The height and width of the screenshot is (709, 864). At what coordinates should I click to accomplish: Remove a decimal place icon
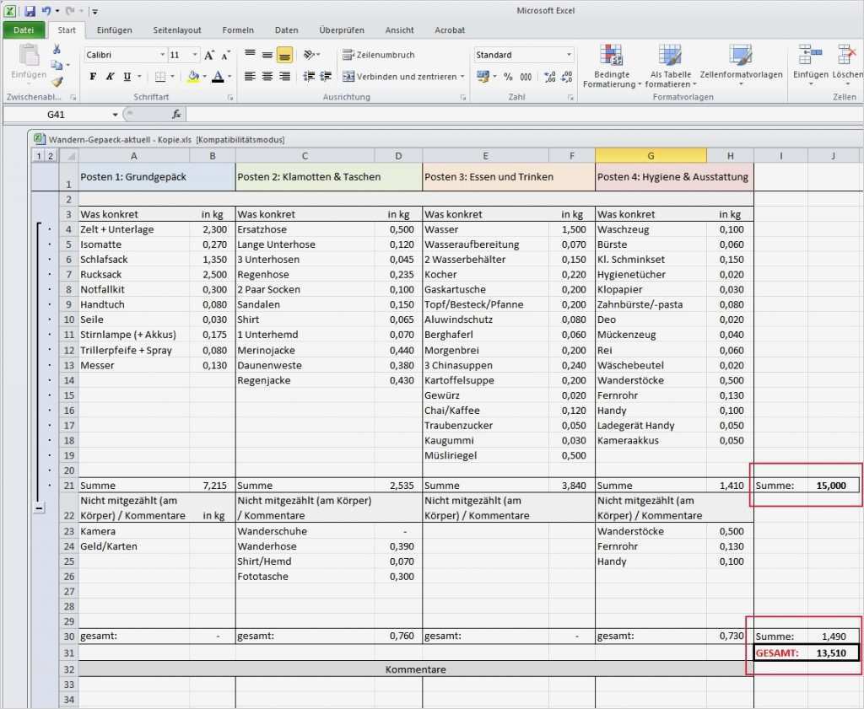pos(567,77)
